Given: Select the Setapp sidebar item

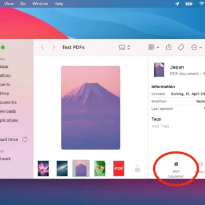Looking at the screenshot, I should pyautogui.click(x=4, y=67).
